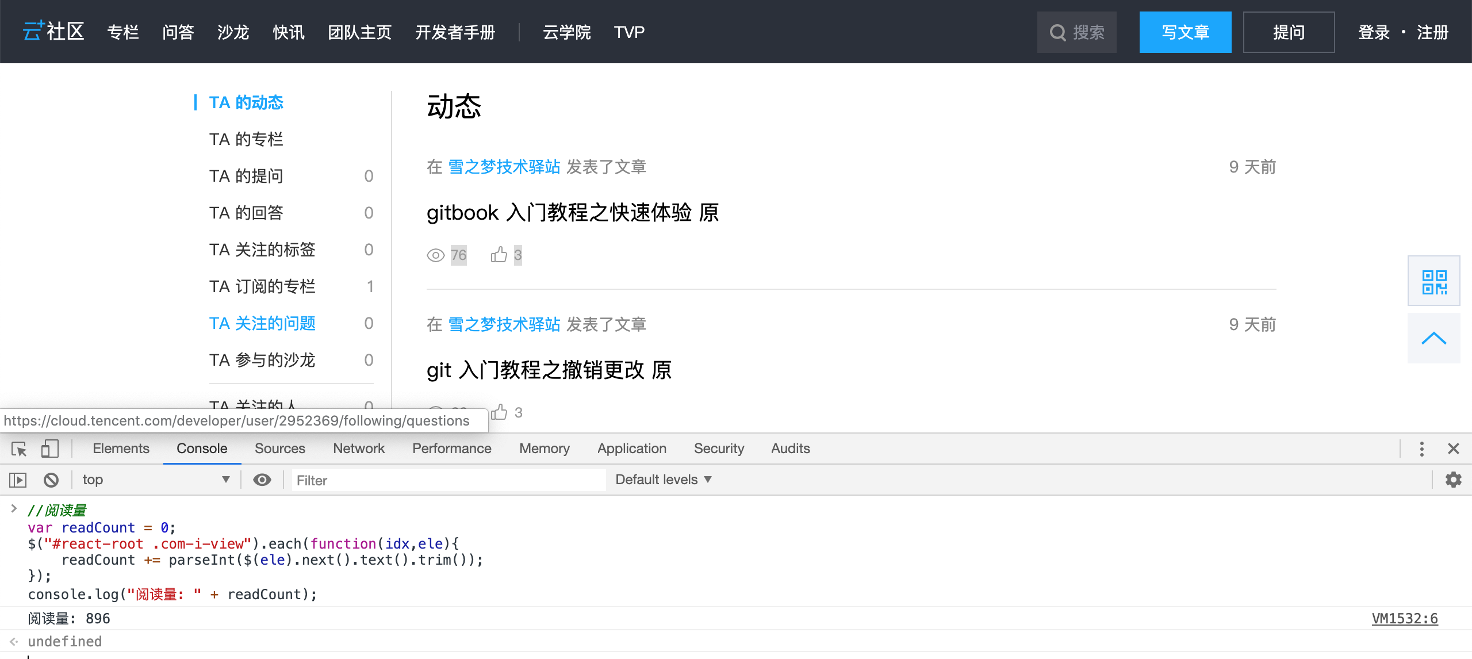Open the 'Default levels' dropdown
Screen dimensions: 1472x659
(662, 479)
